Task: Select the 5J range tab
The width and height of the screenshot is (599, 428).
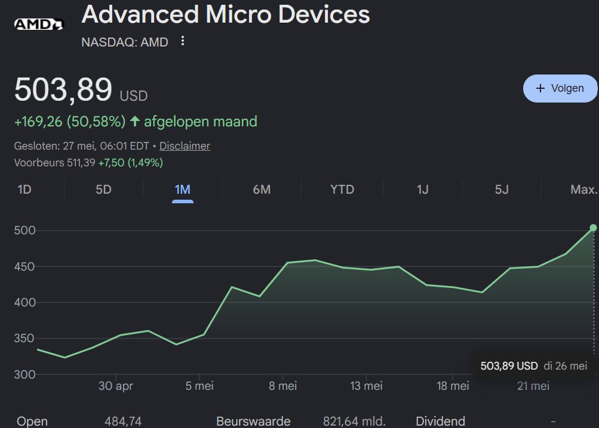Action: [x=502, y=189]
